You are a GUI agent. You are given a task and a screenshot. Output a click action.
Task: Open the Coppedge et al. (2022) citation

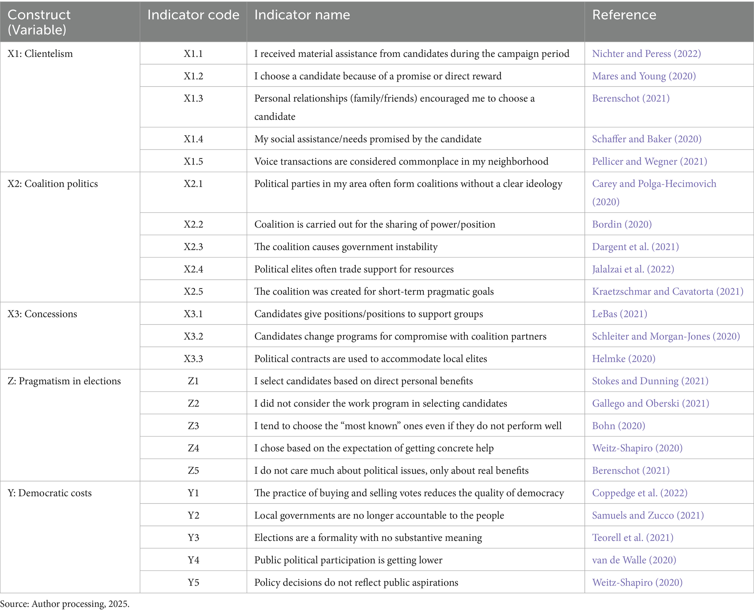click(x=640, y=493)
